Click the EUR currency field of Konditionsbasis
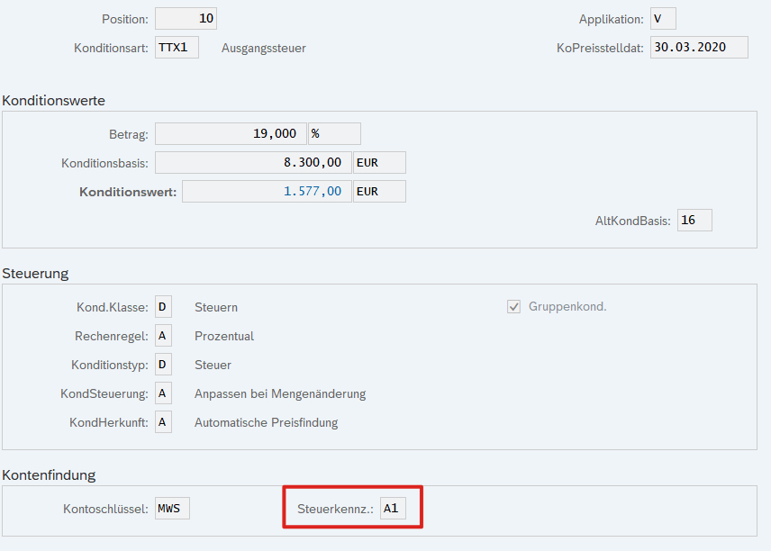This screenshot has height=551, width=771. [379, 163]
